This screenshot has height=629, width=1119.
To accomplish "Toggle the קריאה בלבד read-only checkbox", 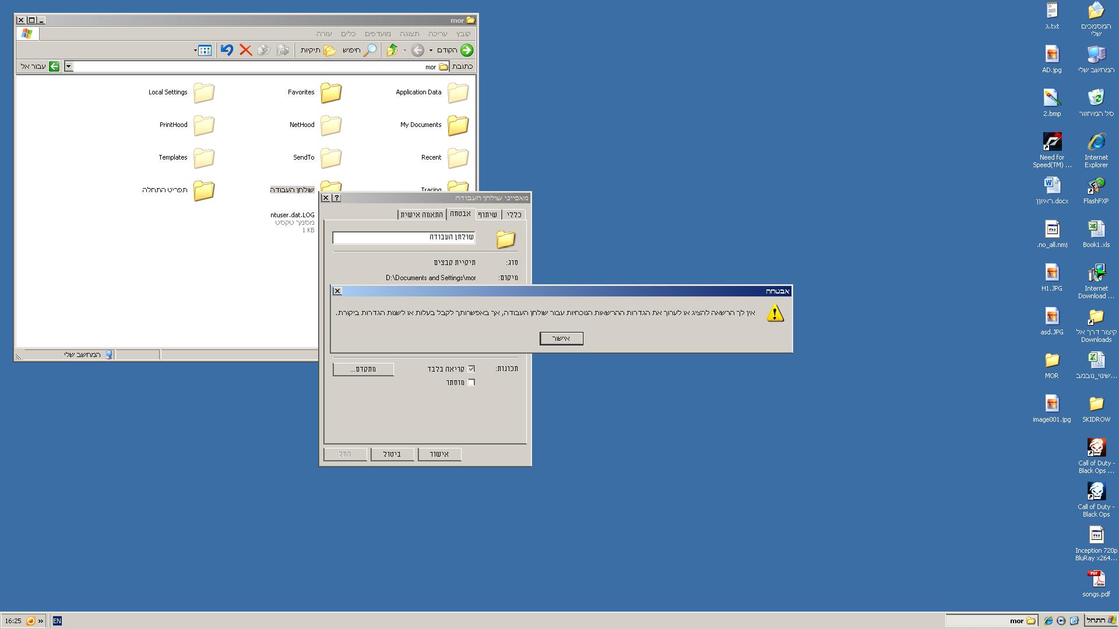I will point(471,369).
